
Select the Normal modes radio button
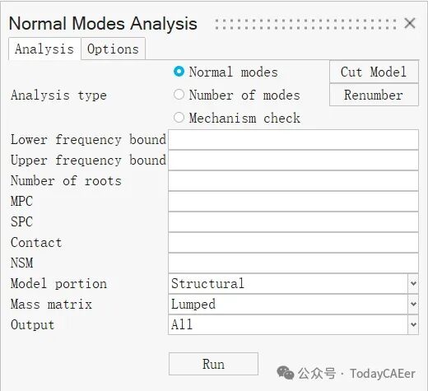[179, 72]
